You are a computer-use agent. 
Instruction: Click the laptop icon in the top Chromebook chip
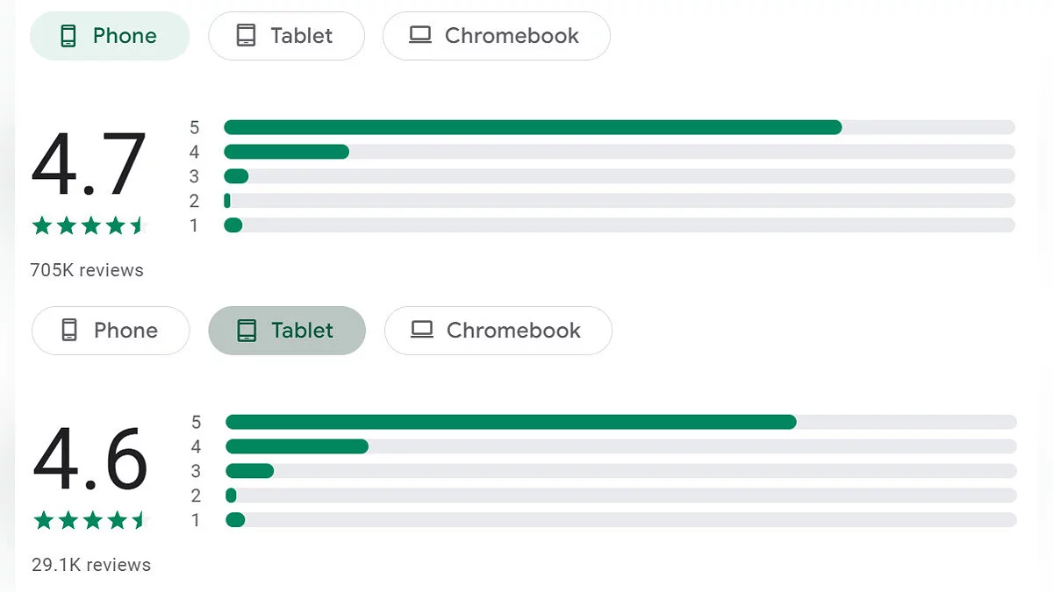(420, 36)
